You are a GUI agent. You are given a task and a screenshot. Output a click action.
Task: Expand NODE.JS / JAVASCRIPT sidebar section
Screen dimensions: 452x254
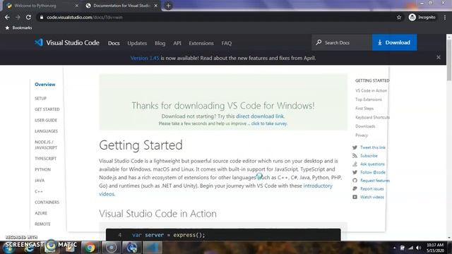(46, 145)
